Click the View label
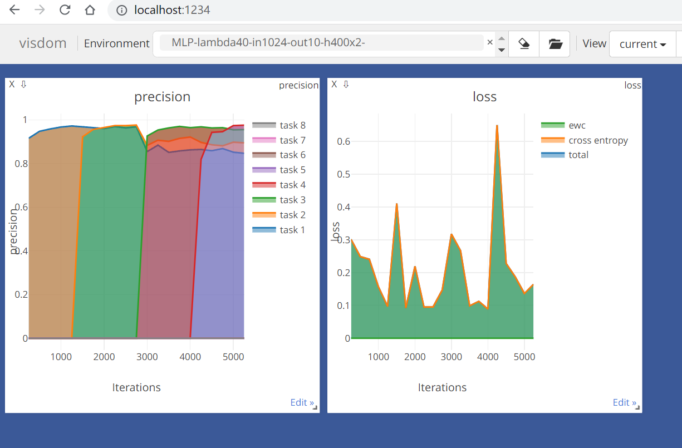Viewport: 682px width, 448px height. 595,44
